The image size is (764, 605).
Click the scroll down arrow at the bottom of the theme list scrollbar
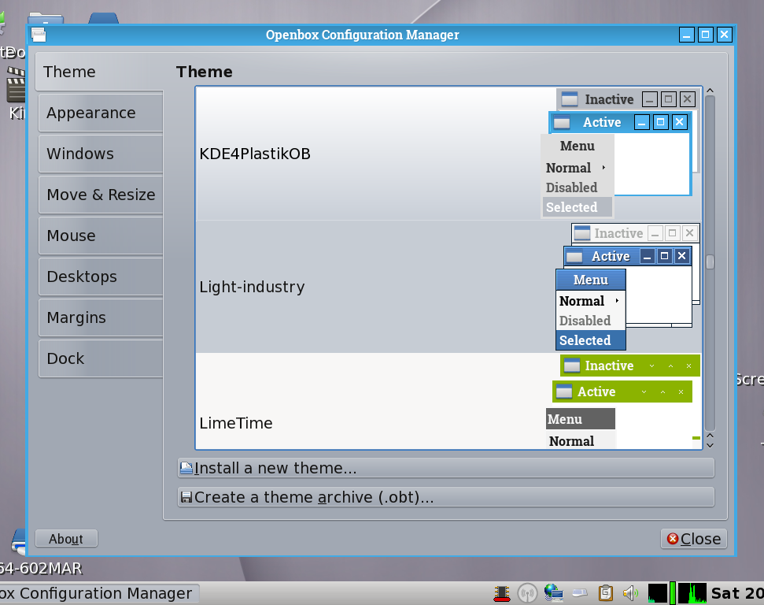click(x=710, y=445)
